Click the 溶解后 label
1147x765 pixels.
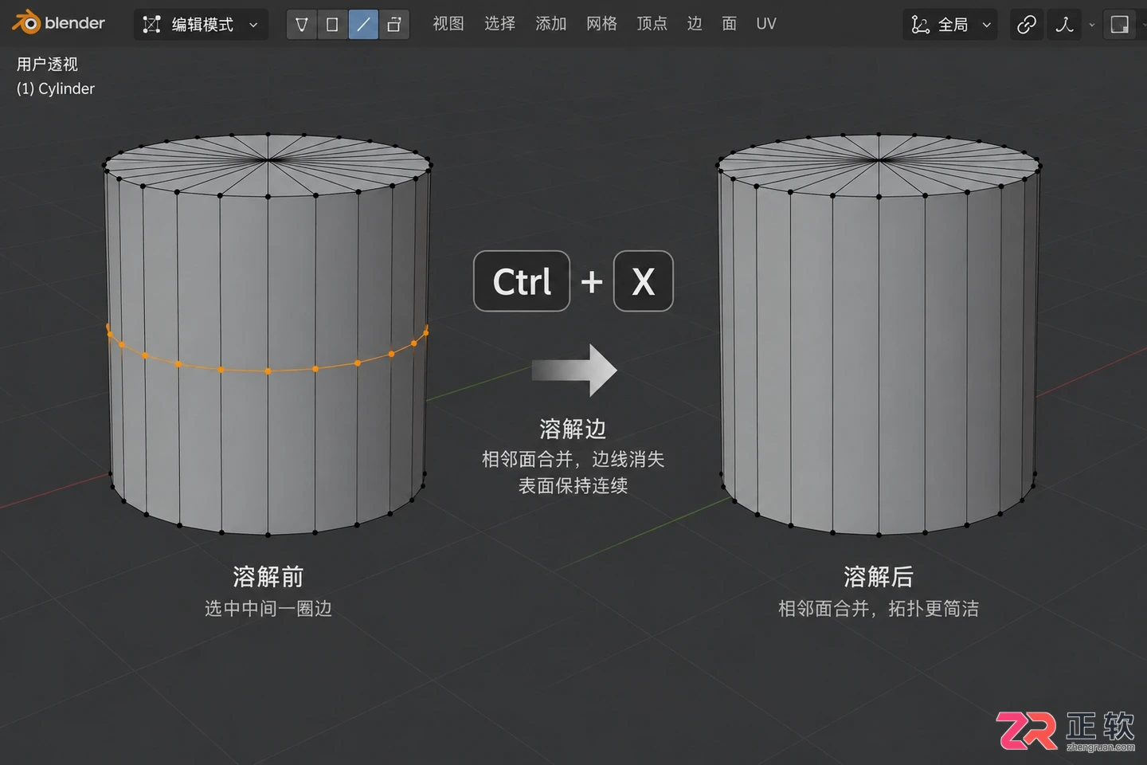point(879,576)
